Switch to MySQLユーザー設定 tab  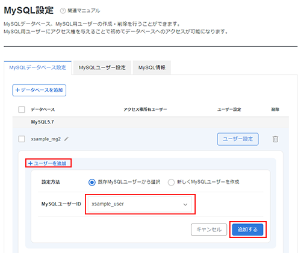click(x=102, y=67)
